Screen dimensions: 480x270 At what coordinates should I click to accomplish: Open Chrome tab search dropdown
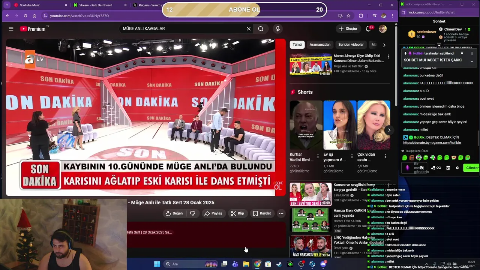coord(7,5)
